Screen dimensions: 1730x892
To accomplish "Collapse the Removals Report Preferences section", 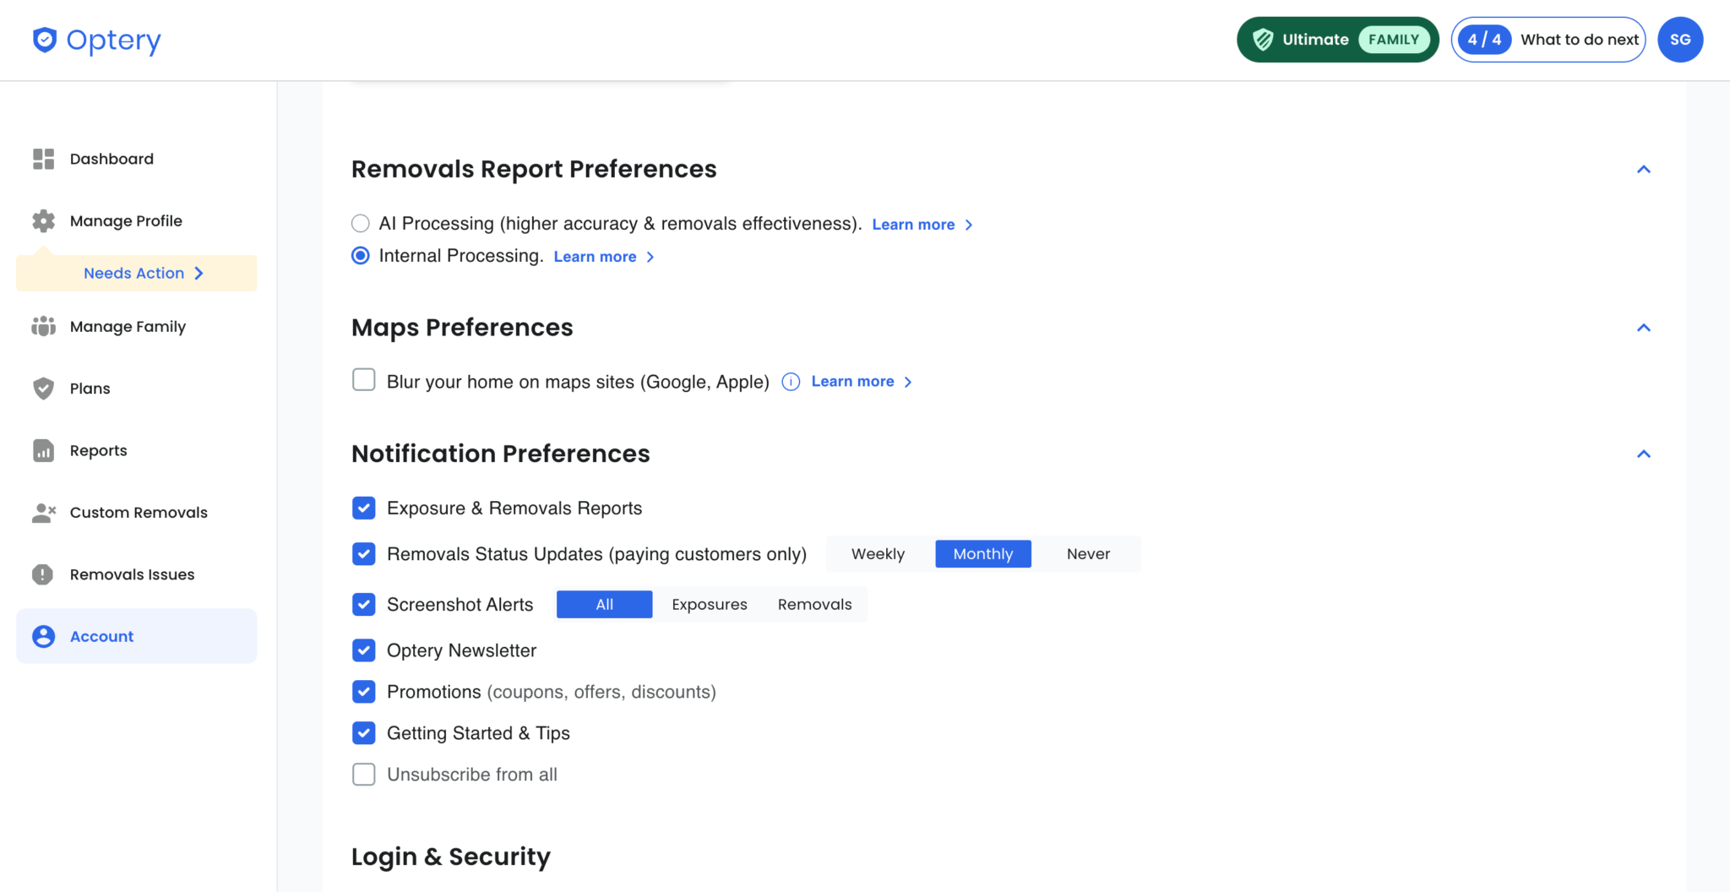I will [1643, 170].
